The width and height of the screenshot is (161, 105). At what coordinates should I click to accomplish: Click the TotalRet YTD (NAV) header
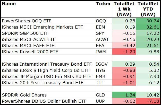(149, 9)
